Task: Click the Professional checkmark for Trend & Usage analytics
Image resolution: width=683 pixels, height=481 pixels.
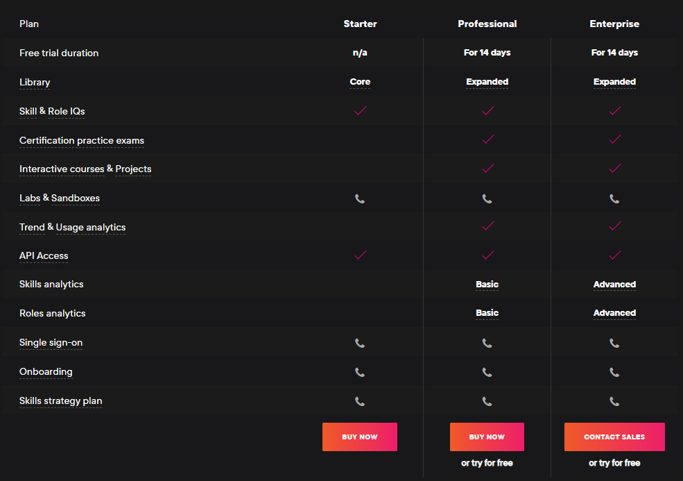Action: [x=487, y=226]
